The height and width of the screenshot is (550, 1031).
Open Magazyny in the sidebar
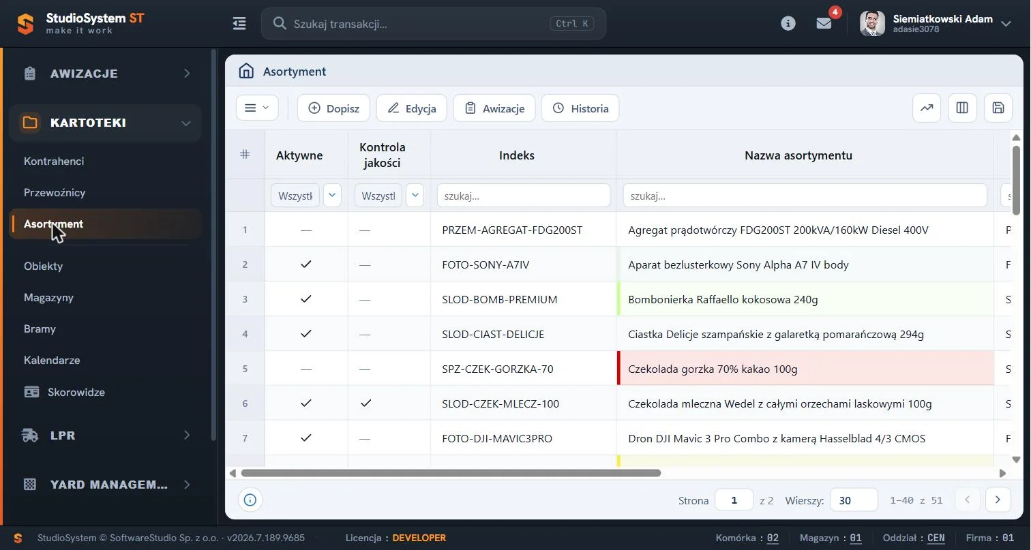[48, 298]
